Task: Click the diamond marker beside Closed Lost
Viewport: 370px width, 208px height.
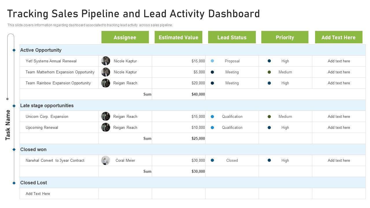Action: [x=14, y=183]
